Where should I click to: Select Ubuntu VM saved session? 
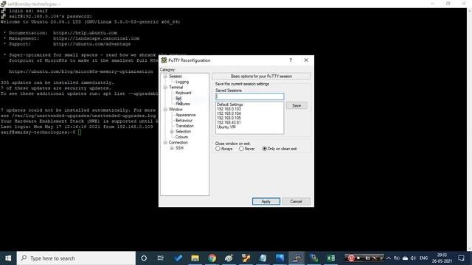pos(226,127)
